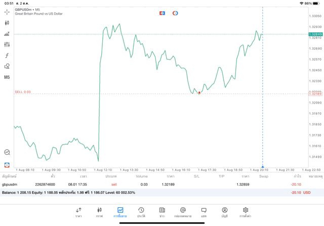Tap the red-blue trade panel icon at chart top
The height and width of the screenshot is (226, 324).
pos(162,13)
